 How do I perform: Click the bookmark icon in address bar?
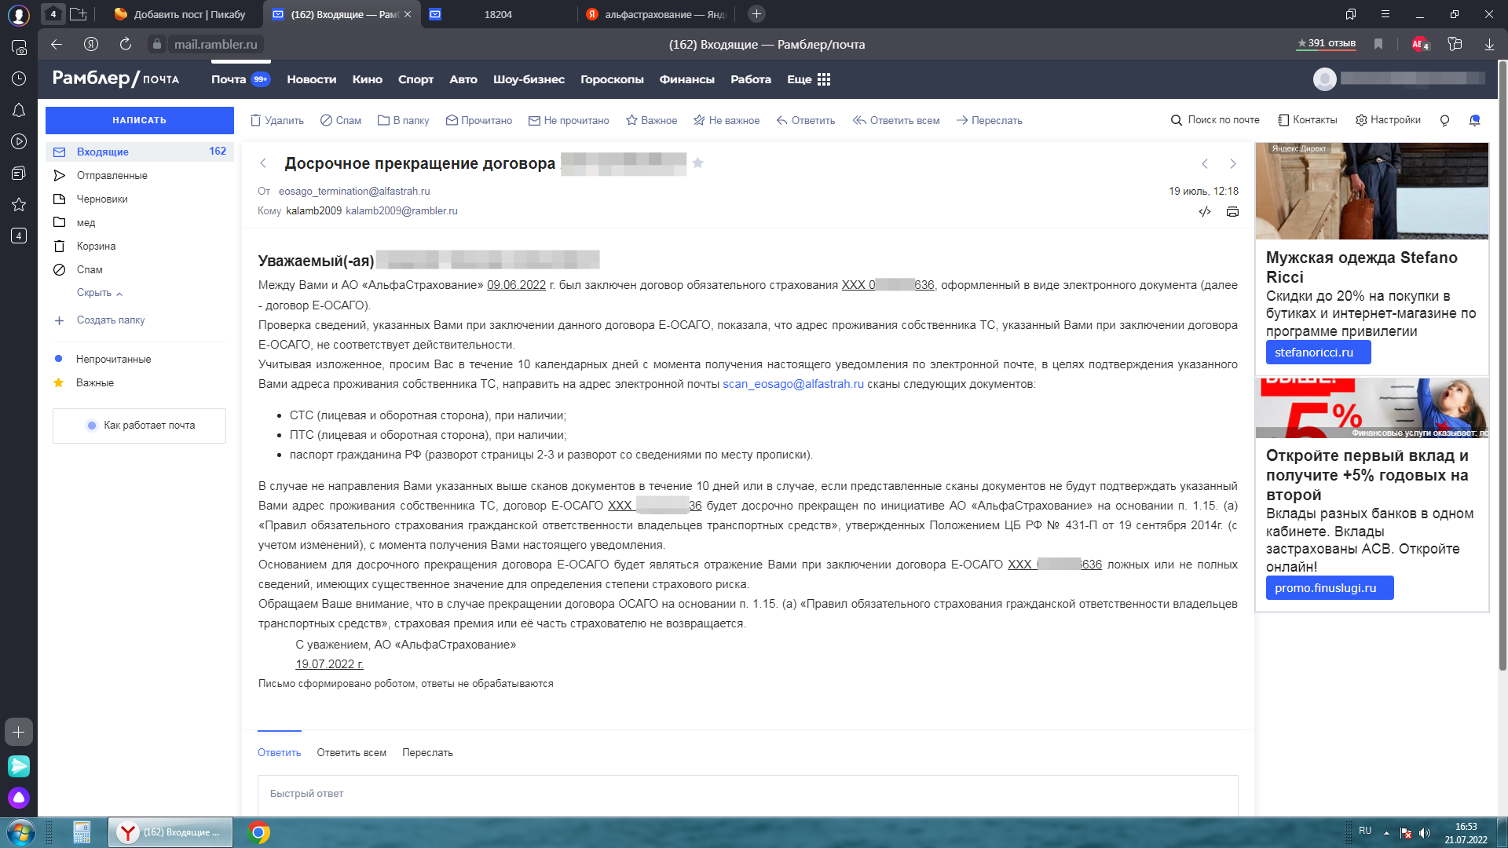pos(1378,44)
